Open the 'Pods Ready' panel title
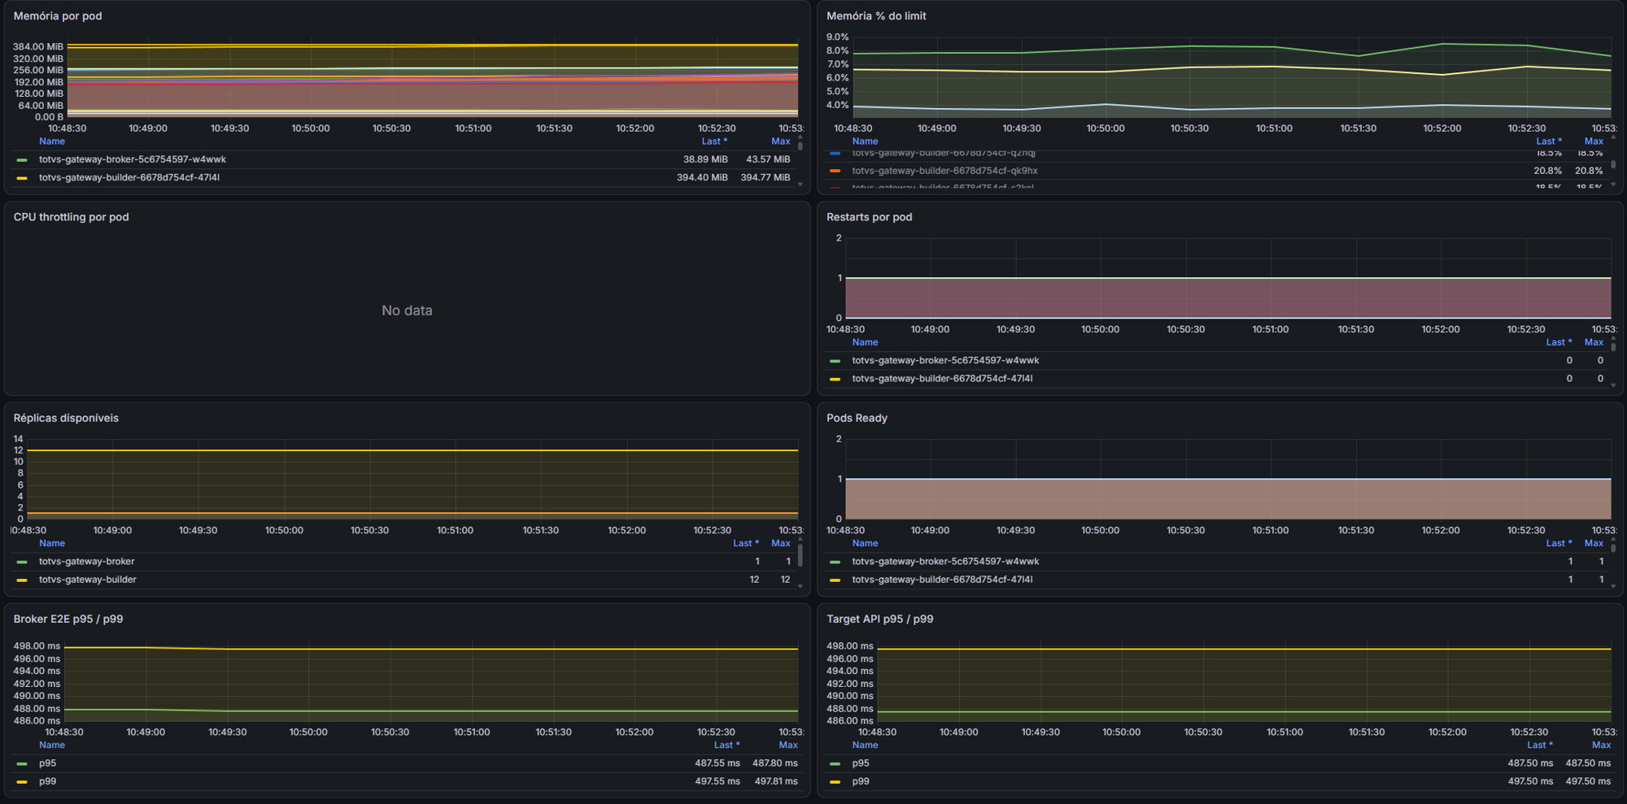Screen dimensions: 1627x804 pos(857,418)
